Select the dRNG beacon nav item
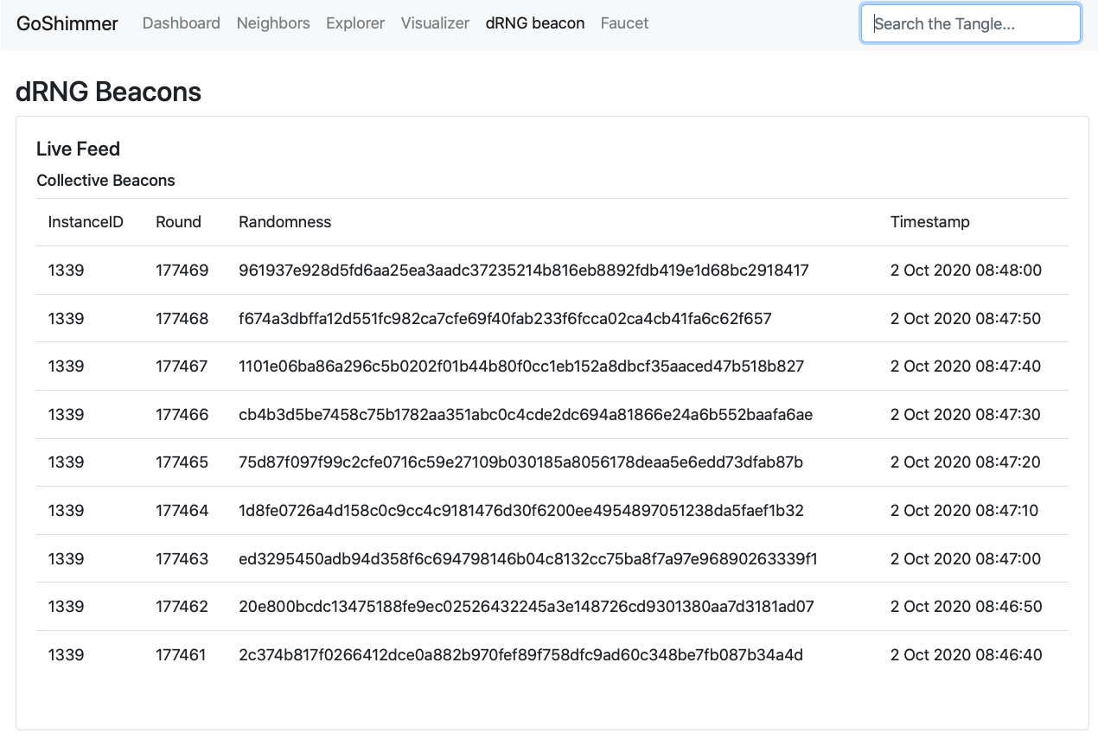Viewport: 1098px width, 739px height. [x=535, y=23]
